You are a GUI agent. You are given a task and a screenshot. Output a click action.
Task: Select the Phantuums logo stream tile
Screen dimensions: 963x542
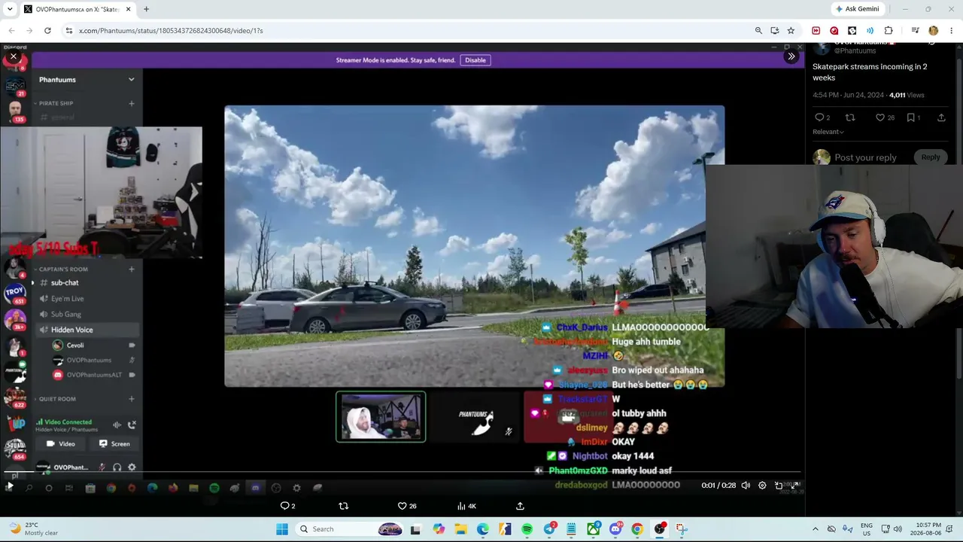point(475,417)
